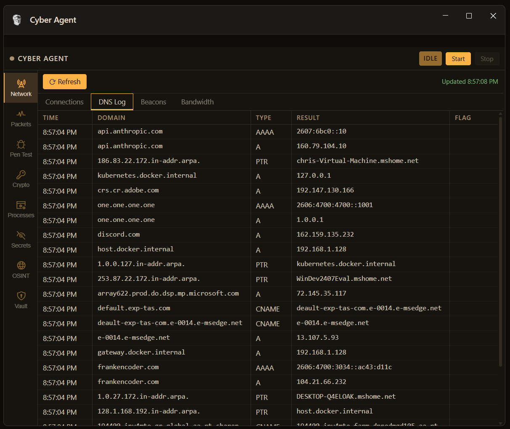
Task: Open the OSINT globe icon
Action: [21, 265]
